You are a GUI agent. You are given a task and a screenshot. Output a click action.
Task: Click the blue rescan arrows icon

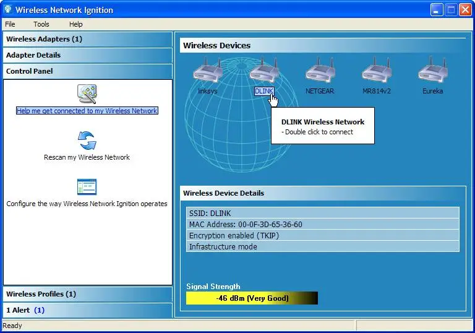pyautogui.click(x=87, y=141)
